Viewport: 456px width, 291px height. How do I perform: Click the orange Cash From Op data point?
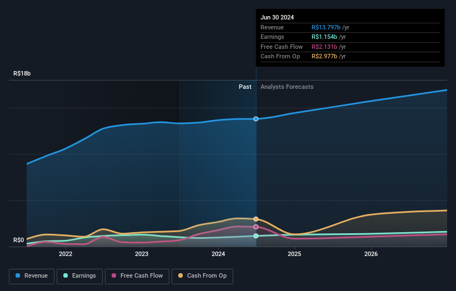coord(256,219)
